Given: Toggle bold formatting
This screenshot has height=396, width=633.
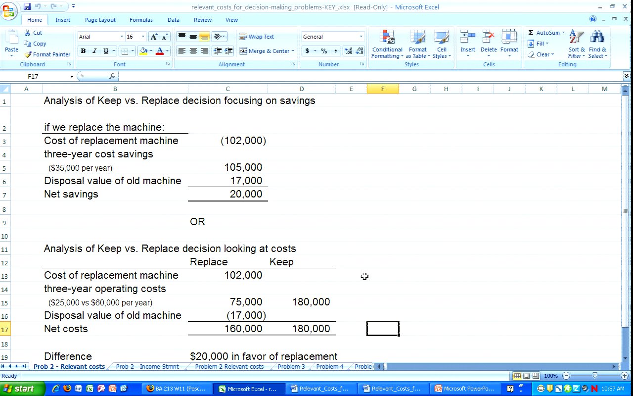Looking at the screenshot, I should click(83, 51).
